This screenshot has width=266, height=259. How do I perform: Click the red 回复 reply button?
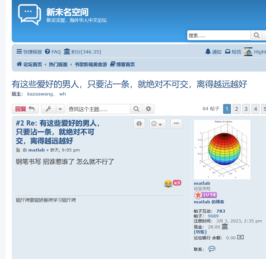25,109
